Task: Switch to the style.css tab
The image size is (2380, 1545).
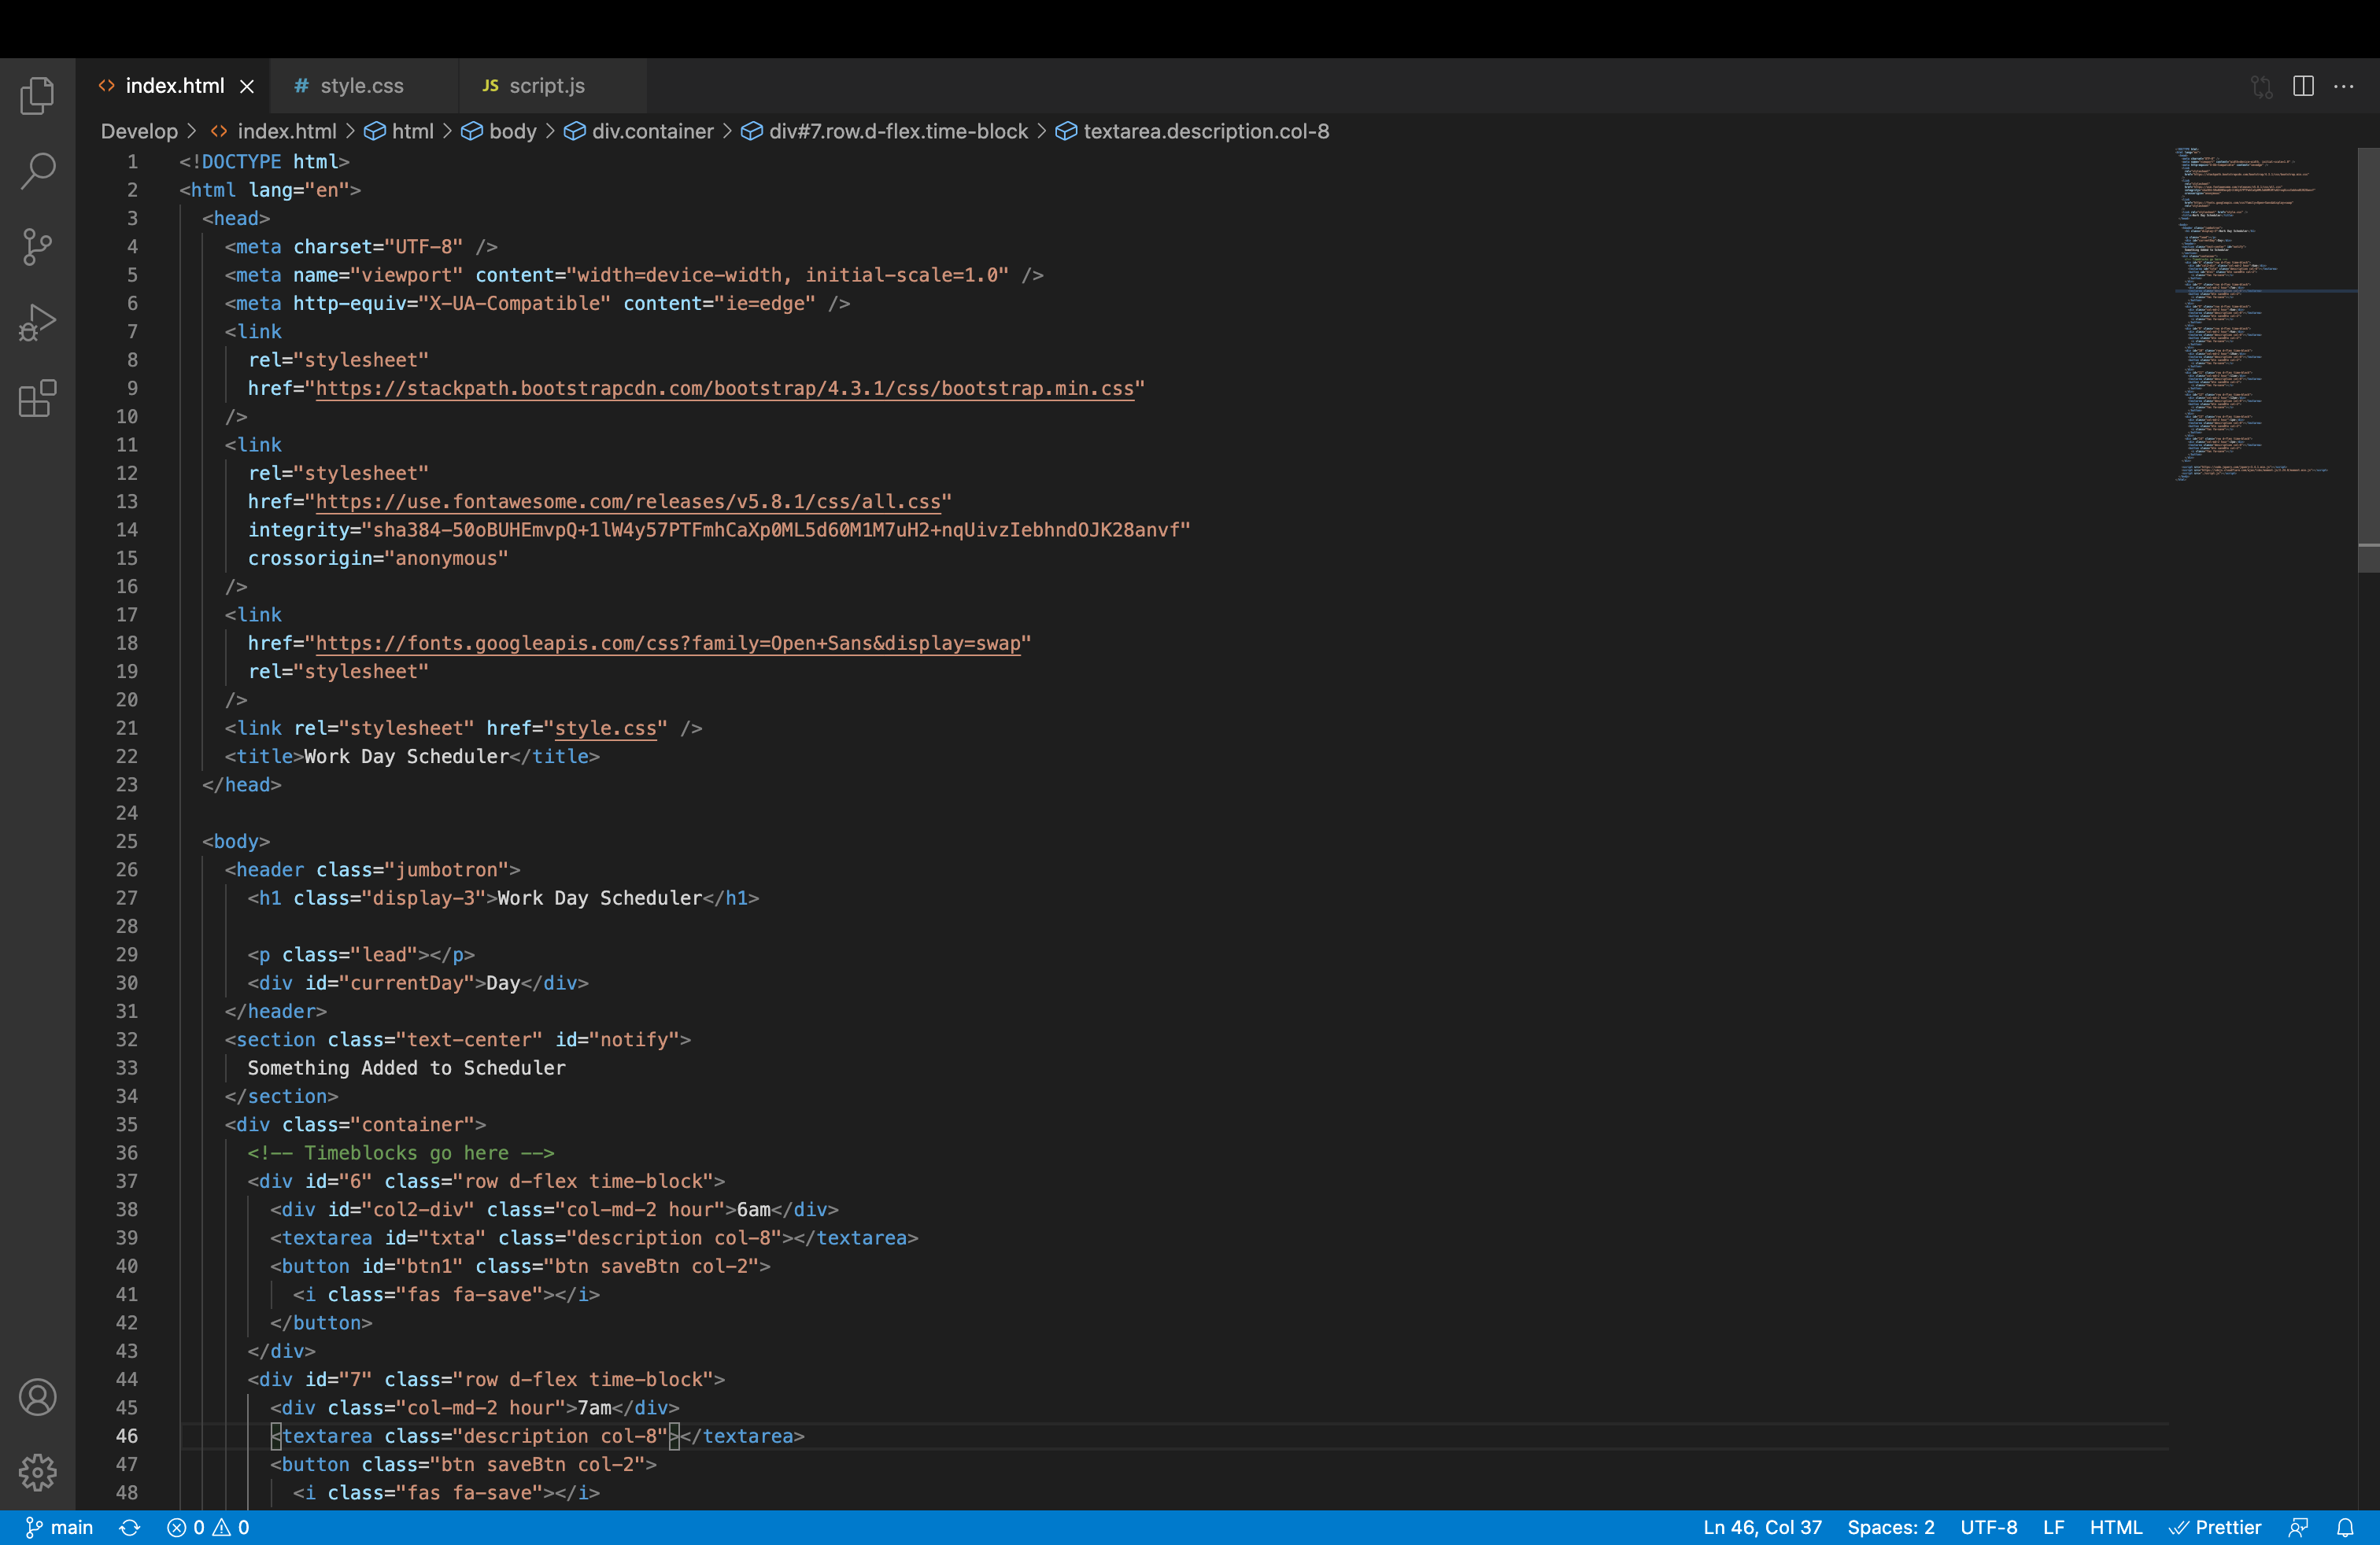Action: click(361, 86)
